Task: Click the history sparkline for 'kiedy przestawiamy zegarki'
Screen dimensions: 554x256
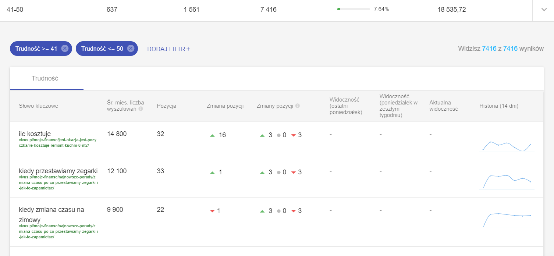Action: click(507, 182)
